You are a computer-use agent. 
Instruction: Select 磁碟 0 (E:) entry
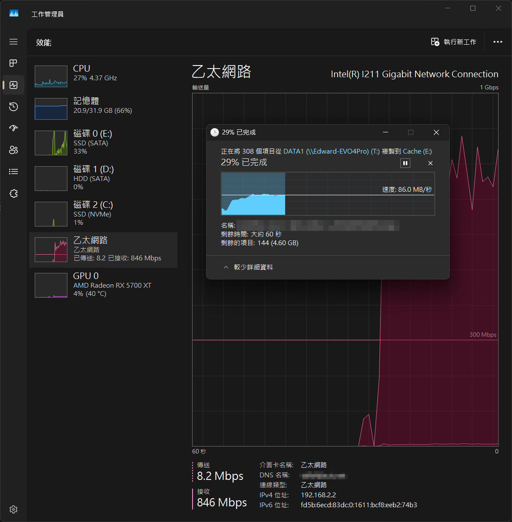coord(103,143)
